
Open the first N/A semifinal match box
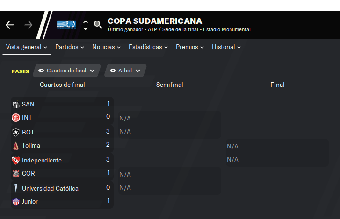[170, 125]
